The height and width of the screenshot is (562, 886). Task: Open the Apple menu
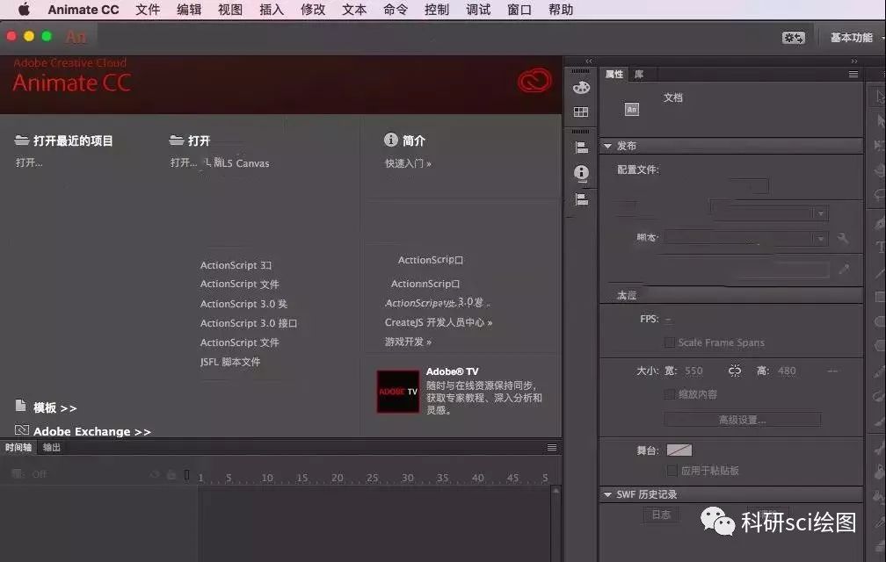point(24,10)
